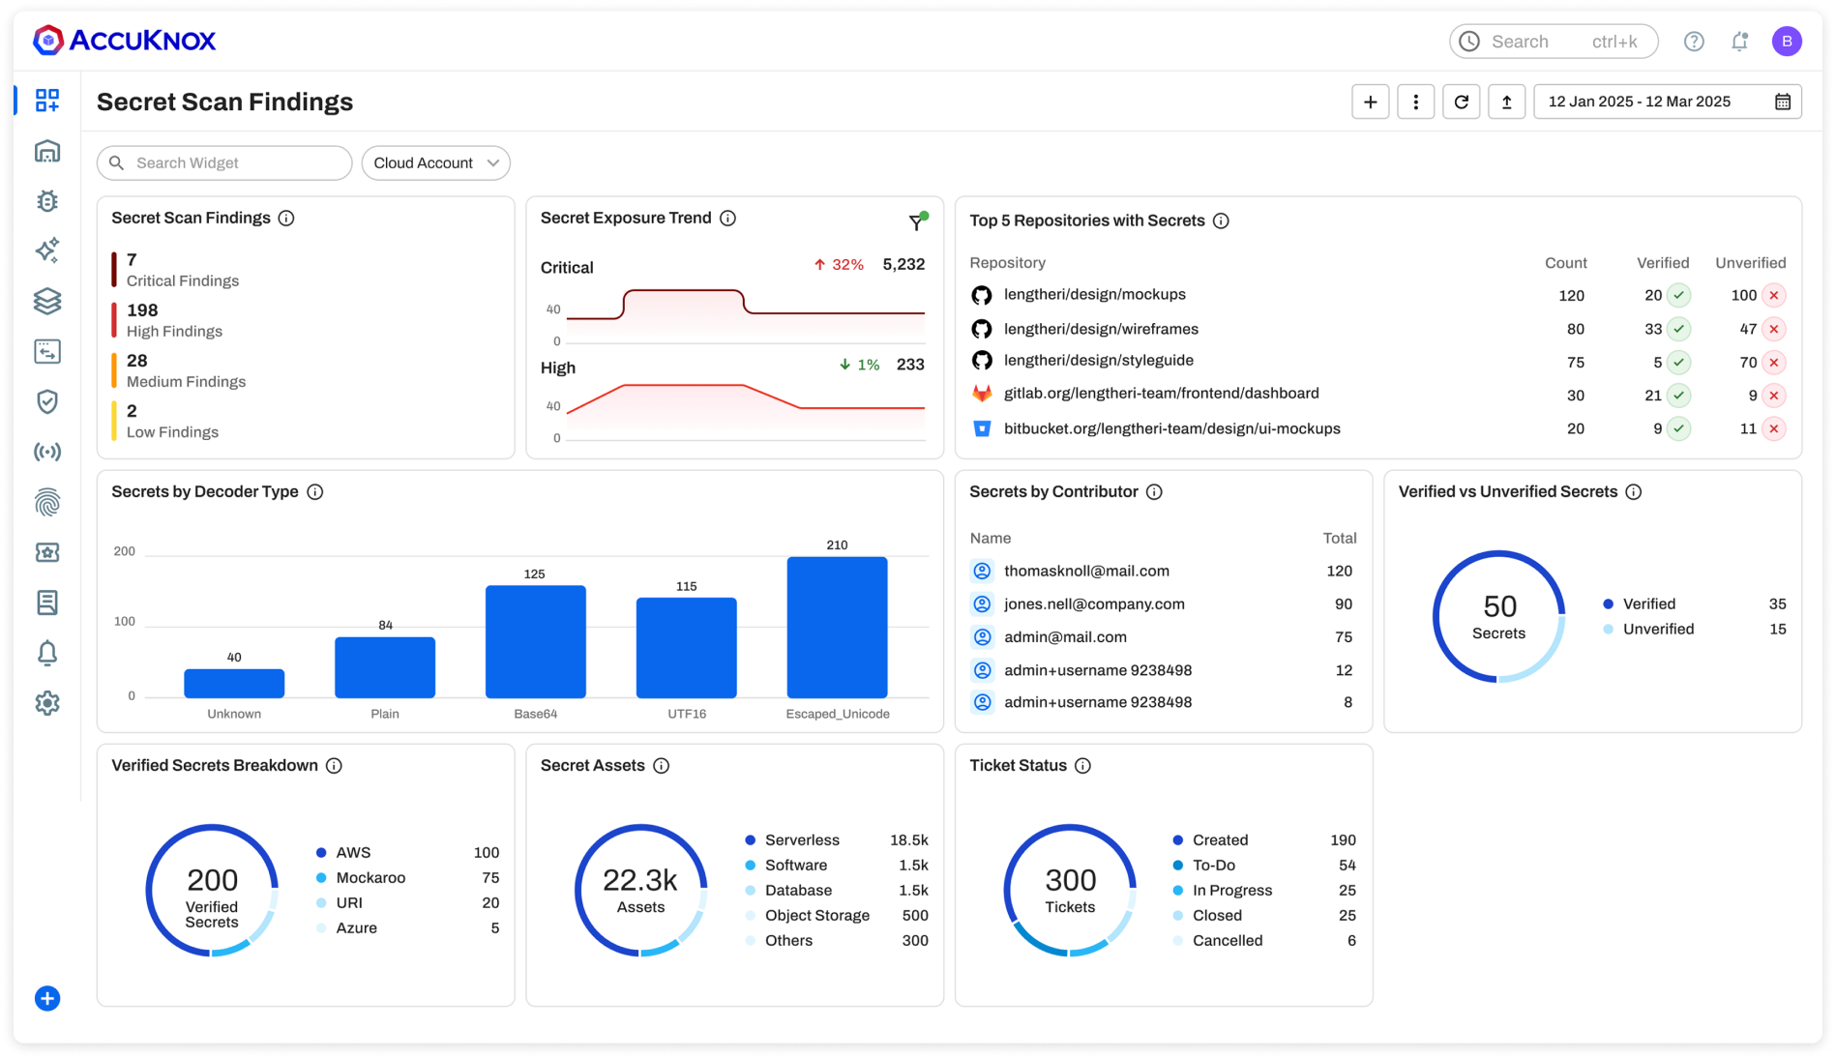Open the ticket badge icon in the sidebar

[x=47, y=552]
